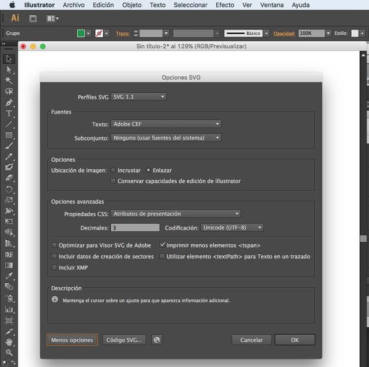
Task: Select the Eyedropper tool
Action: click(9, 276)
